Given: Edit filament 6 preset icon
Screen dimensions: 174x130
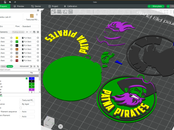Looking at the screenshot, I should click(38, 45).
